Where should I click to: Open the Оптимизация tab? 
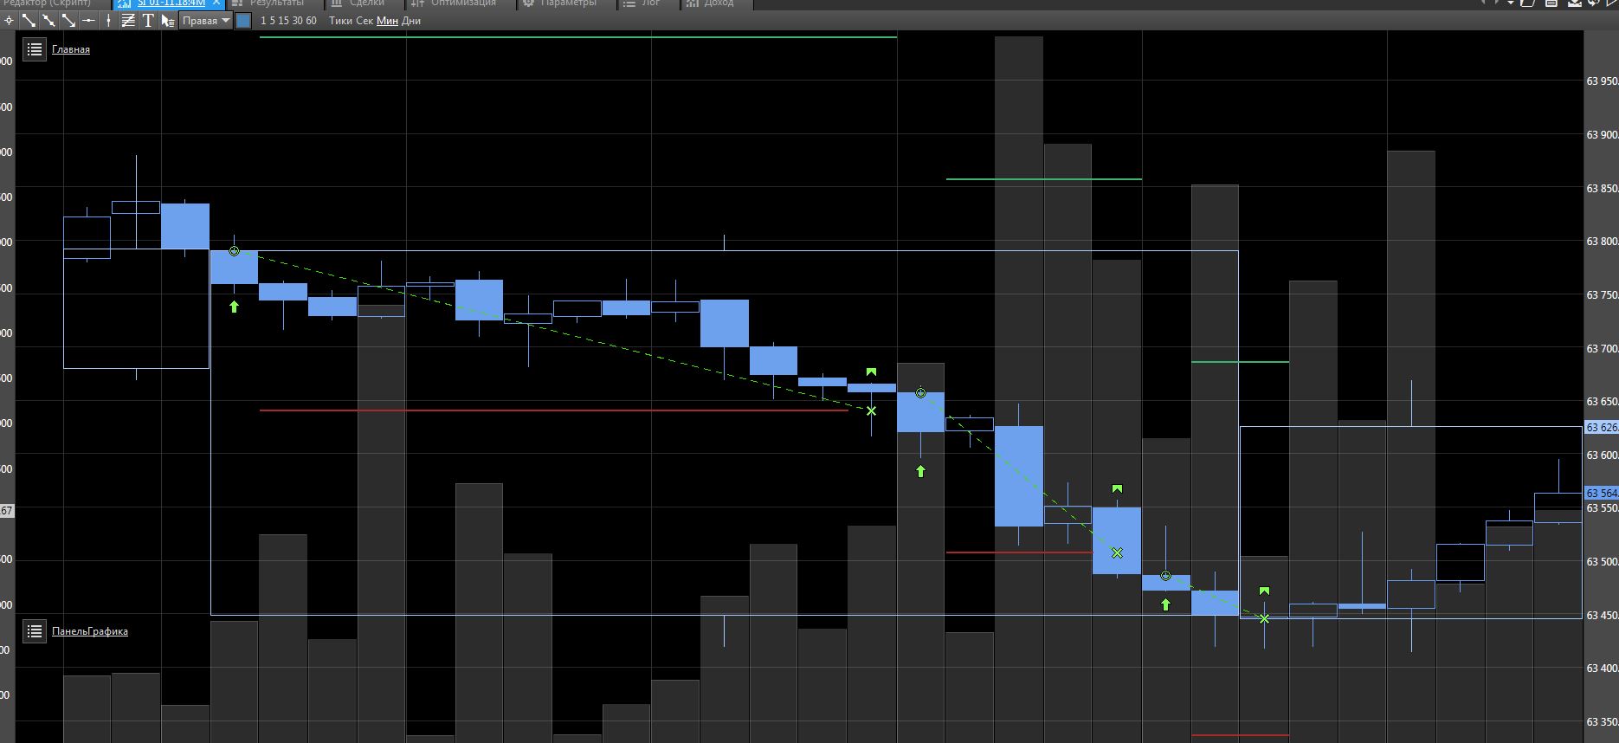[463, 3]
